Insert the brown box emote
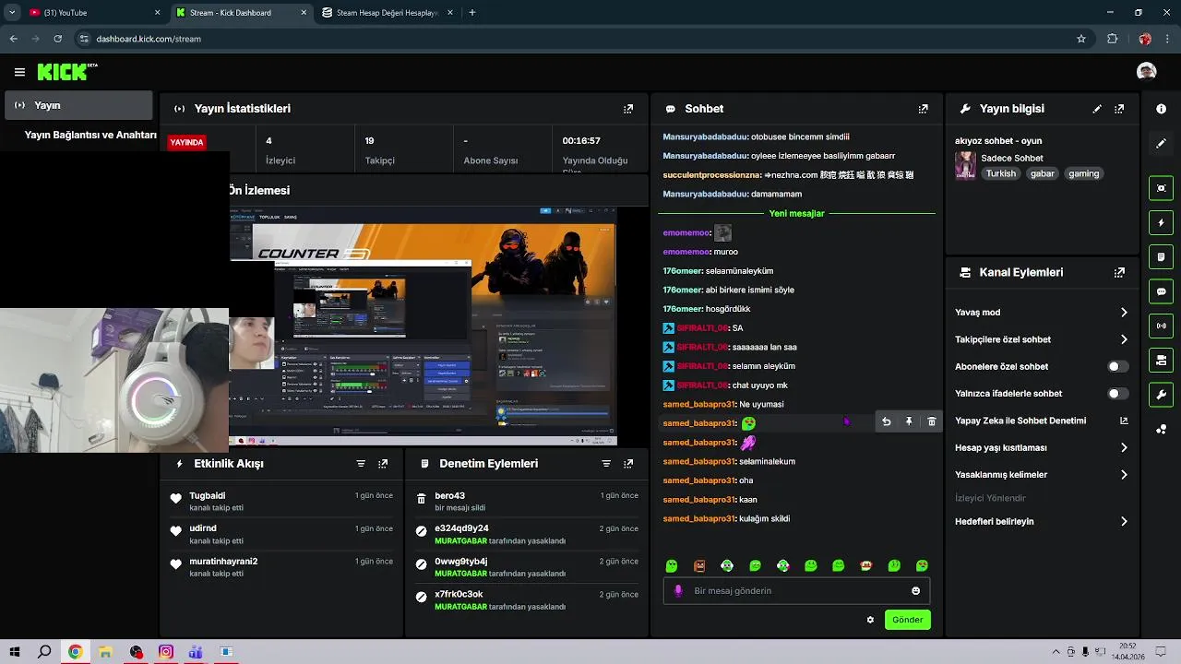Image resolution: width=1181 pixels, height=664 pixels. click(699, 565)
